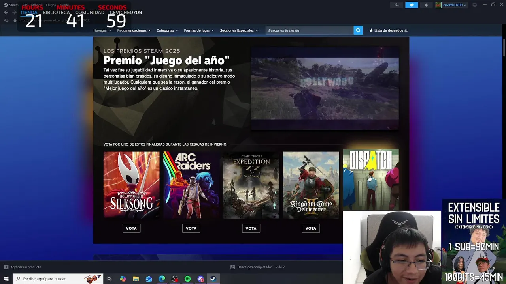
Task: Expand the Secciones Especiales dropdown
Action: [239, 30]
